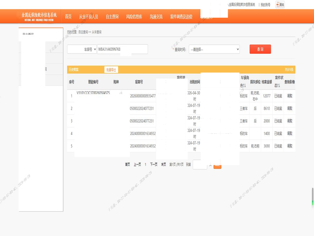Image resolution: width=314 pixels, height=236 pixels.
Task: Go to 首页 menu
Action: coord(68,17)
